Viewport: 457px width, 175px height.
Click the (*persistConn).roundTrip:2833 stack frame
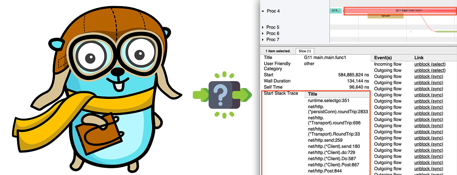point(338,109)
